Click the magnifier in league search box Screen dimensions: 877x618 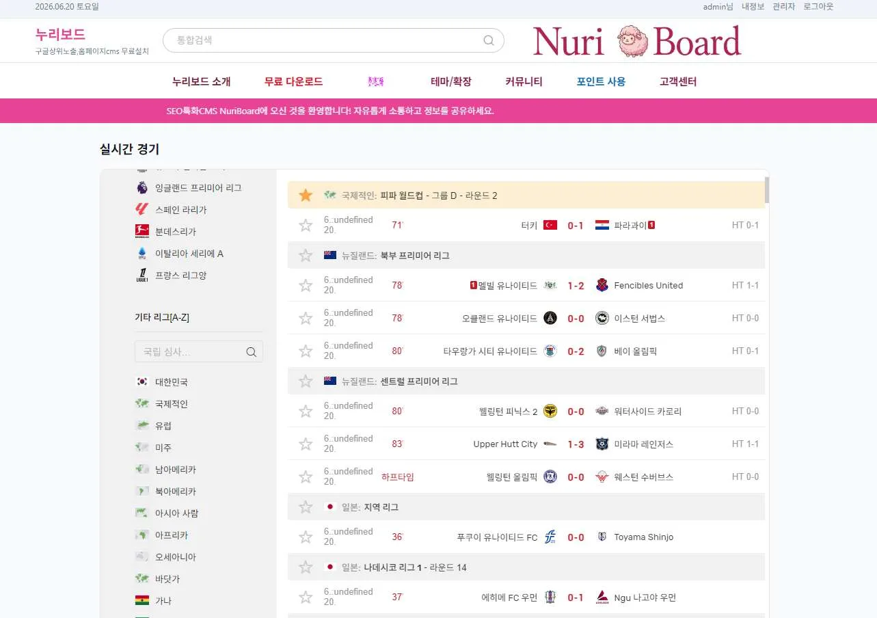tap(252, 352)
